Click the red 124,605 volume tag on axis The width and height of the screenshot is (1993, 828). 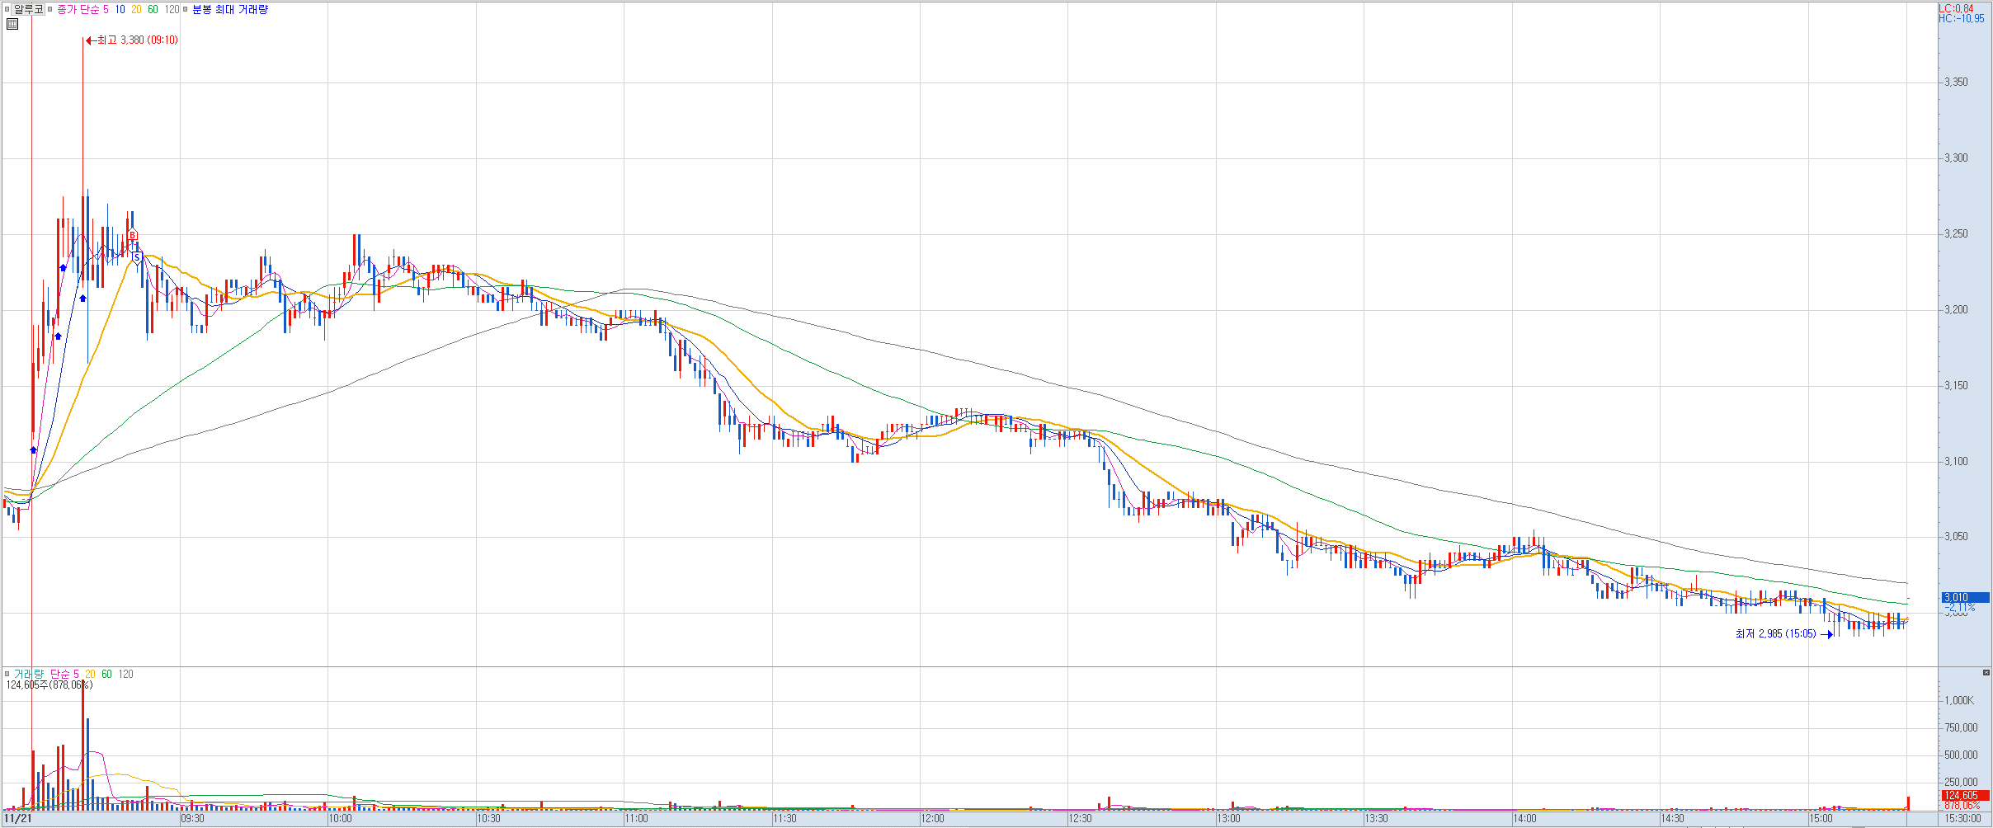tap(1965, 796)
